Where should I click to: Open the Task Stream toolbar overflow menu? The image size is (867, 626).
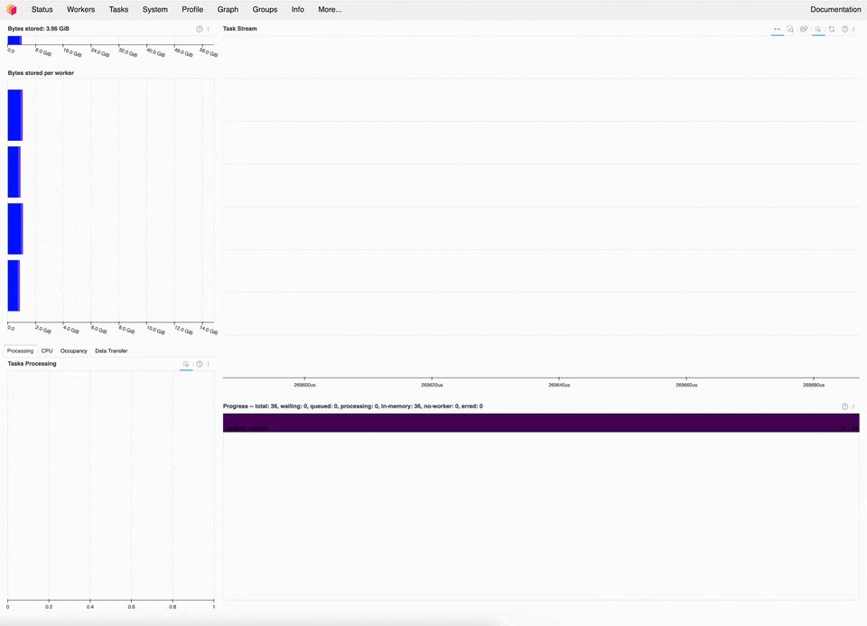point(854,29)
